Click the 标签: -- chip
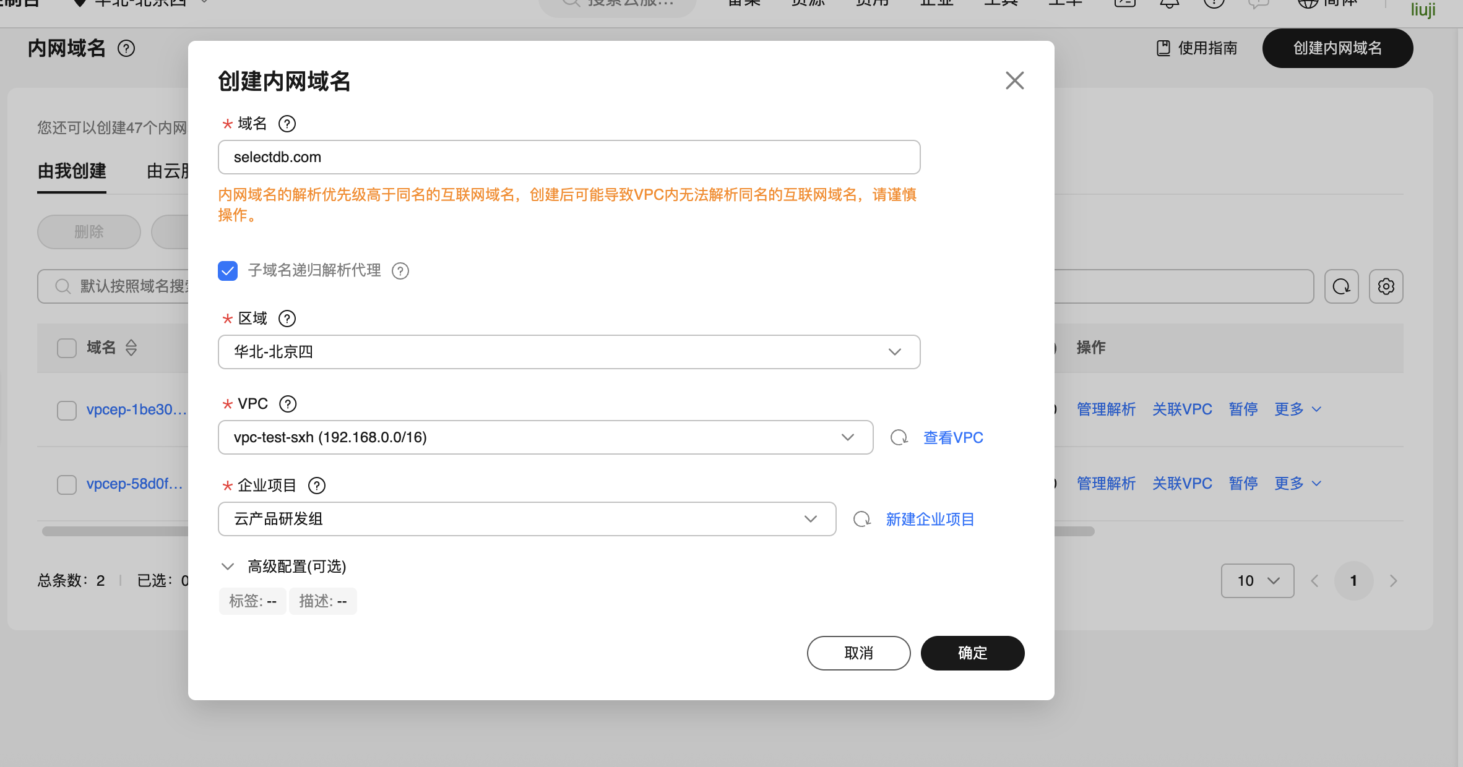 coord(252,601)
